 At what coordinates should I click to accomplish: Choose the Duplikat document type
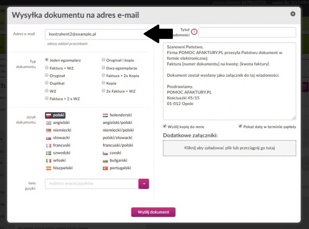46,82
